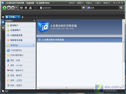The width and height of the screenshot is (126, 94).
Task: Open 新闻 - 腾讯网 shortcut
Action: 20,75
